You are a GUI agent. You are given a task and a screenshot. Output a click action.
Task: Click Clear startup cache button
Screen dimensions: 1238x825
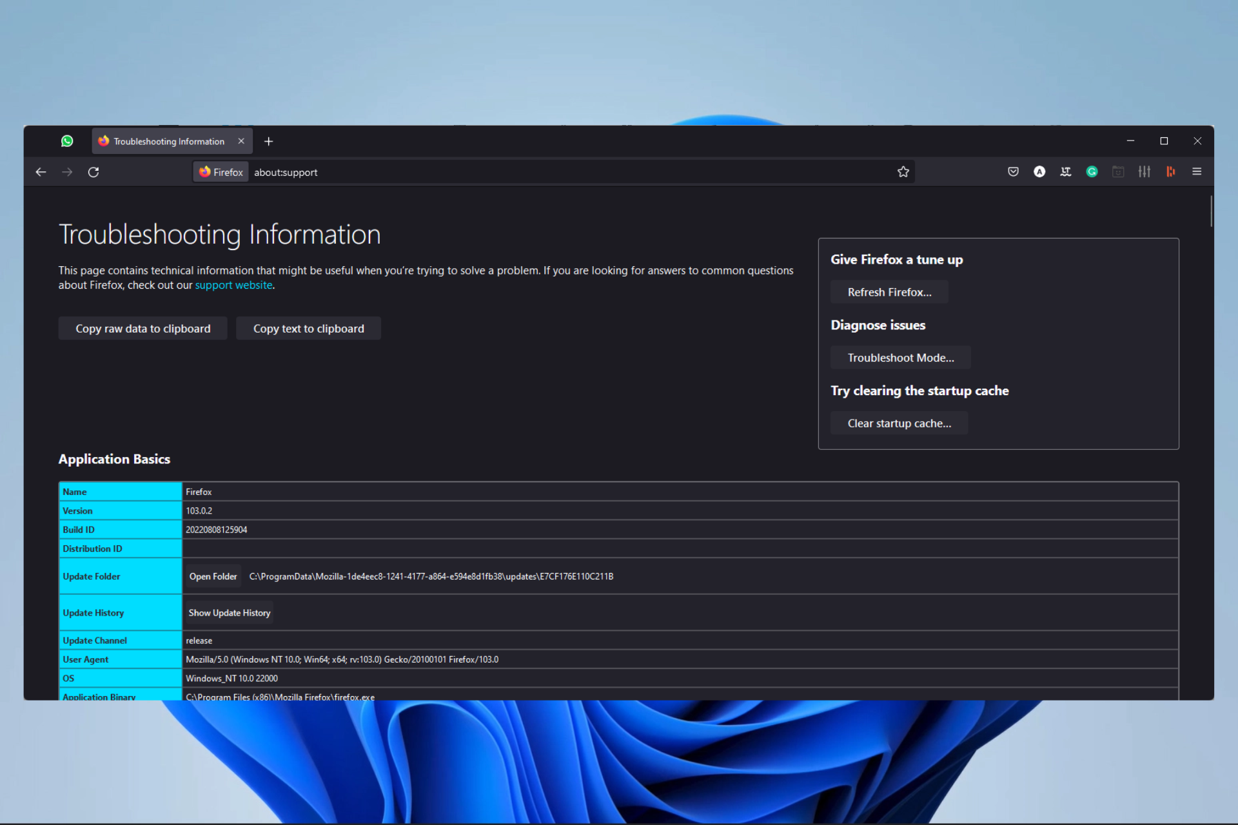click(x=899, y=423)
